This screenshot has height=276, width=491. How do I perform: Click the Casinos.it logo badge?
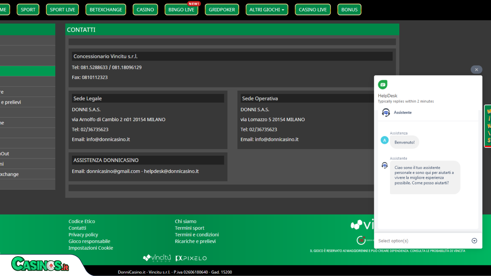pos(40,264)
